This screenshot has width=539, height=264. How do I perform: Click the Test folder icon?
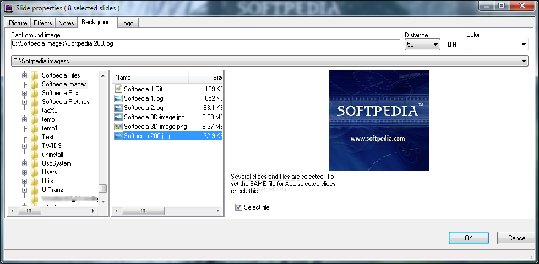tap(34, 137)
